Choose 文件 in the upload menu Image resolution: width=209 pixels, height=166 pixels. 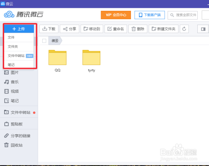(19, 38)
